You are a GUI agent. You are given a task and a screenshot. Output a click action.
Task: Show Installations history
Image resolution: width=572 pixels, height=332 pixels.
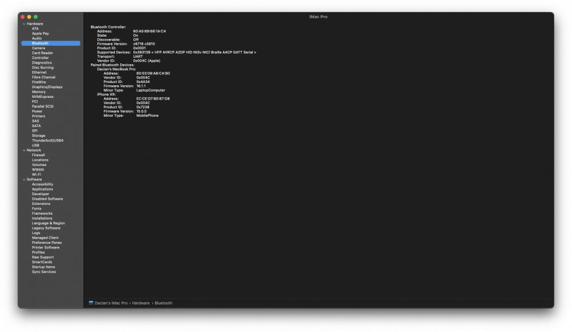point(42,219)
